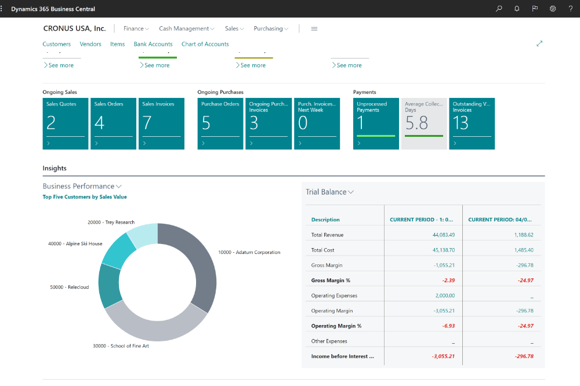Click the arrow on Sales Orders tile
The height and width of the screenshot is (386, 580).
(96, 143)
